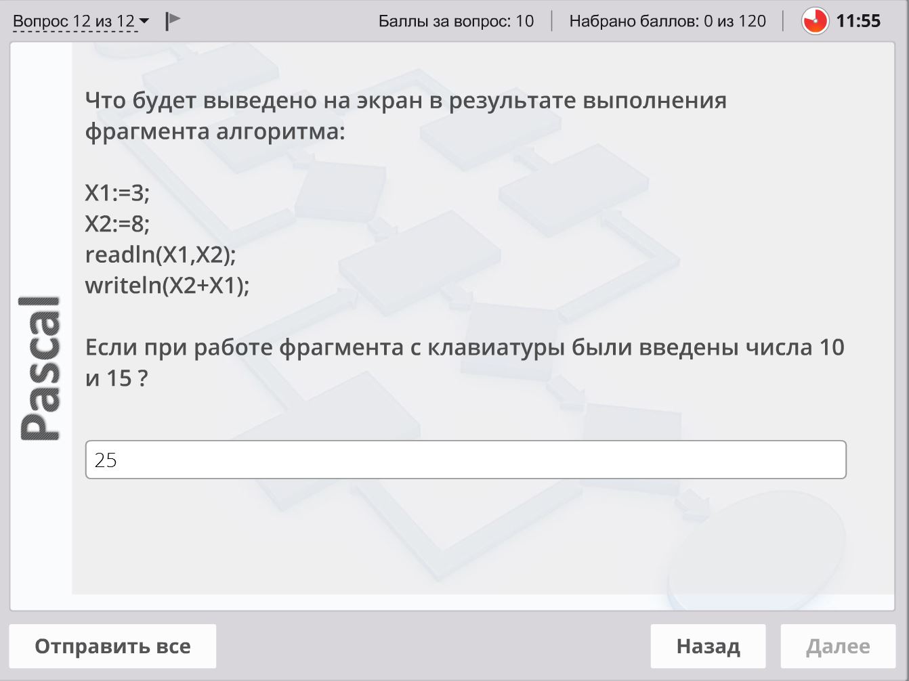Click the "Набрано баллов: 0 из 120" score

point(667,21)
